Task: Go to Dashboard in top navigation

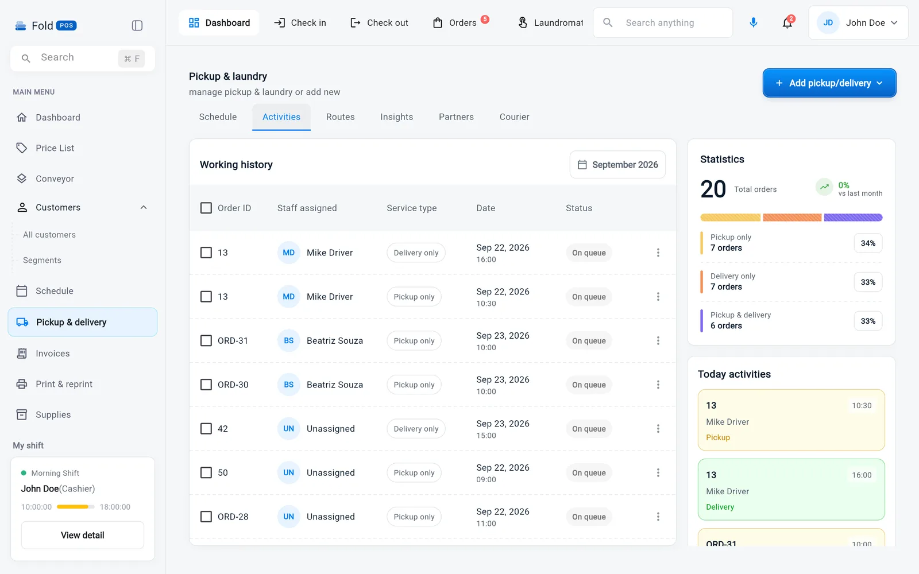Action: point(219,23)
